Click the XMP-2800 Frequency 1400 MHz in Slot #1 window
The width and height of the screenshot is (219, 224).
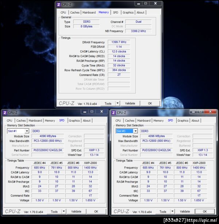(90, 167)
